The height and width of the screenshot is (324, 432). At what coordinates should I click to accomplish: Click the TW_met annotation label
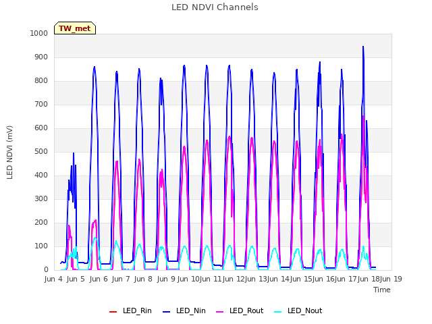point(75,28)
